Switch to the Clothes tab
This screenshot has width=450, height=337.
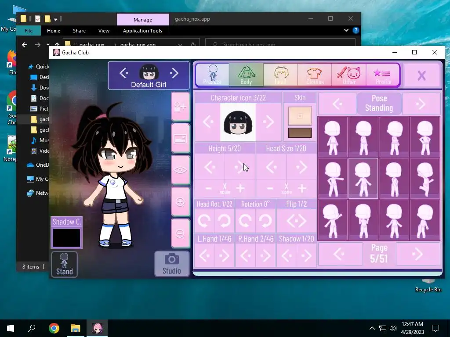click(315, 75)
